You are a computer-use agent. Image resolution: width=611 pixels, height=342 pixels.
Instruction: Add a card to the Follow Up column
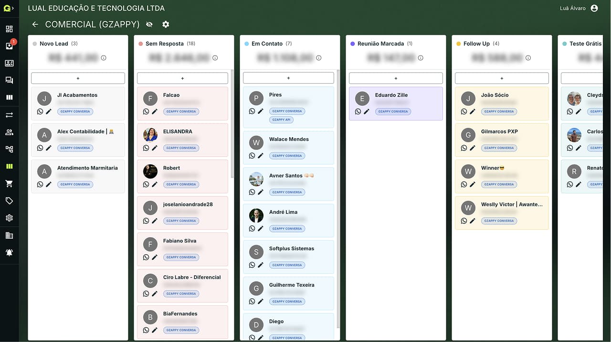pyautogui.click(x=502, y=78)
